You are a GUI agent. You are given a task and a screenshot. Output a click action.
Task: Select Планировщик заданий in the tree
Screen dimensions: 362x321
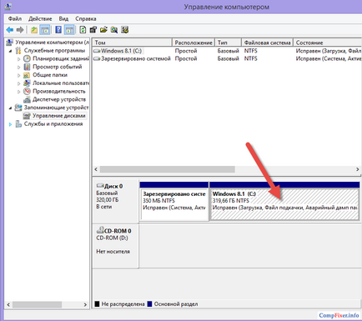(x=61, y=58)
